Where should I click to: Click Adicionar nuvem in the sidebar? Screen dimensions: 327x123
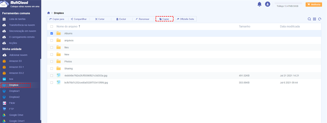18,55
